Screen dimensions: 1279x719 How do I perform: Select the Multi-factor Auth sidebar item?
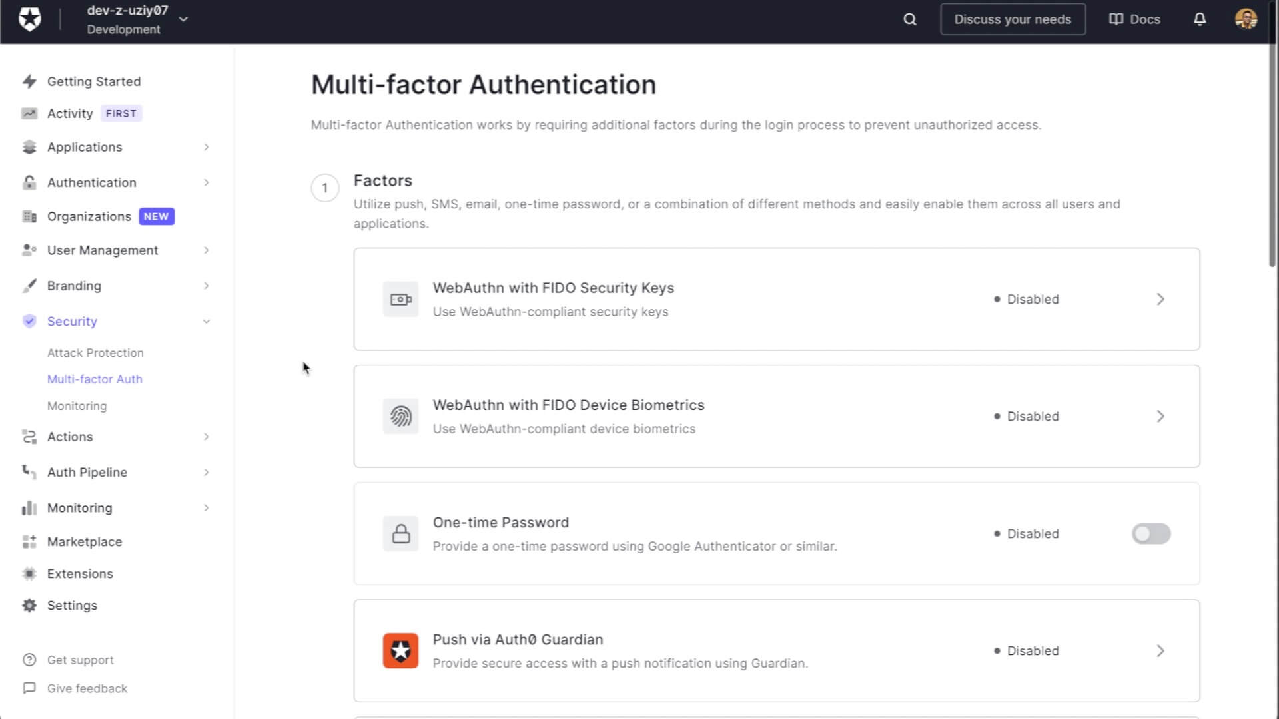click(95, 379)
